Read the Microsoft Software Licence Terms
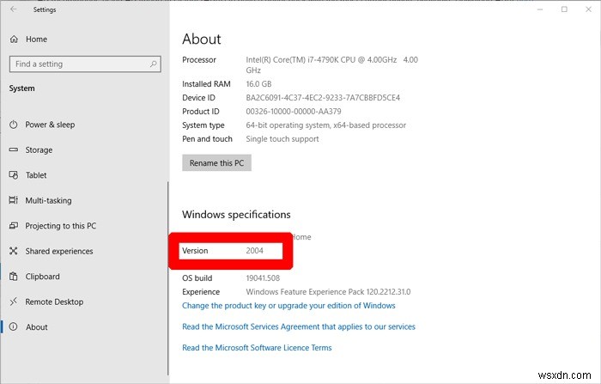The image size is (601, 384). (x=257, y=348)
